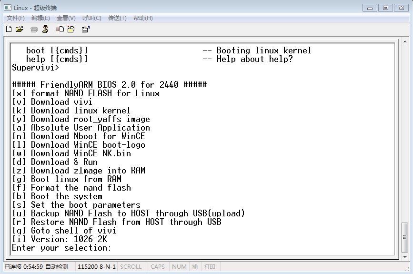Click the Properties toolbar icon
Image resolution: width=413 pixels, height=274 pixels.
[85, 29]
